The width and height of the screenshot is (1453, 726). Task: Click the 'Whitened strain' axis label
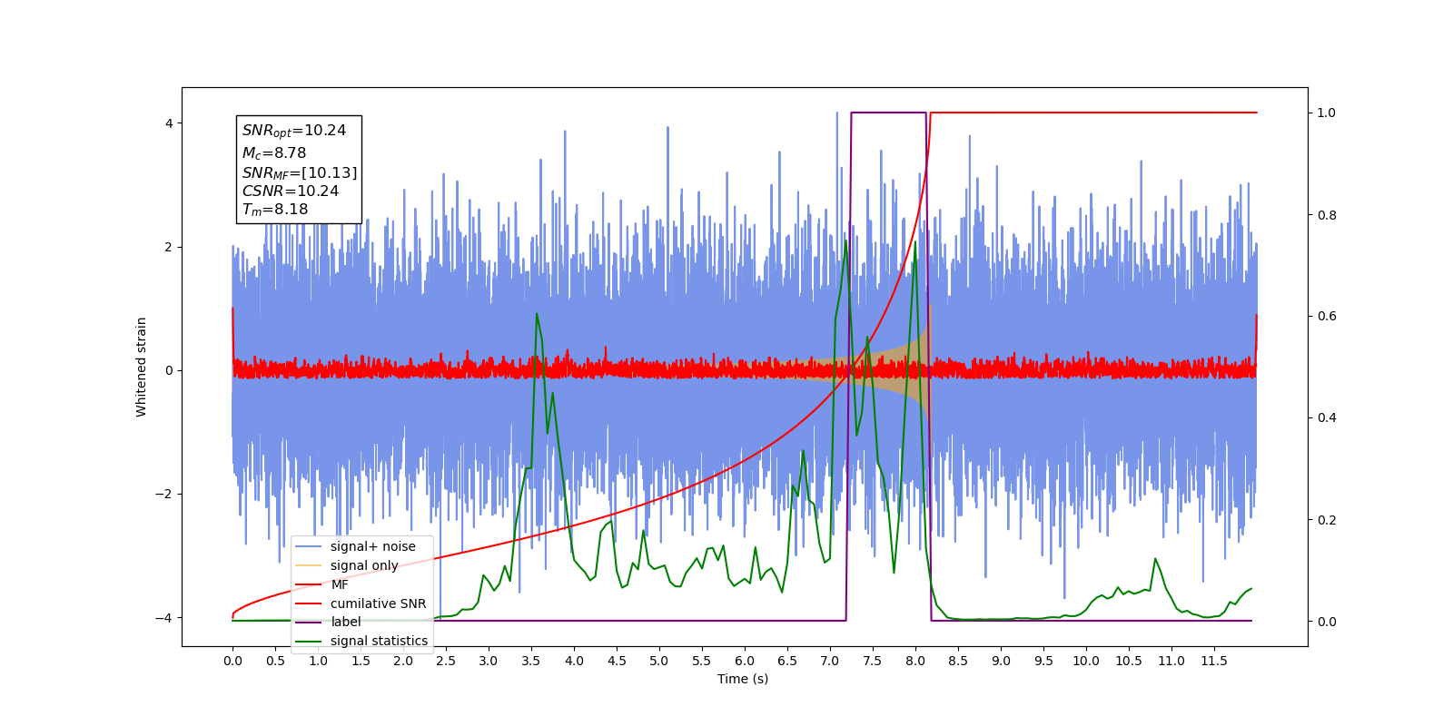(x=141, y=367)
